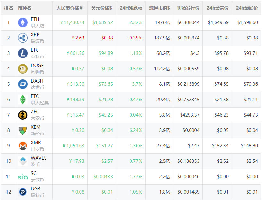Select the $94.89 LTC dollar price
The height and width of the screenshot is (201, 262).
click(106, 53)
